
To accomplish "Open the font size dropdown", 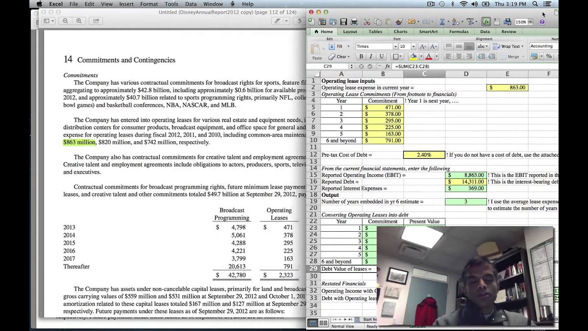I will pyautogui.click(x=413, y=46).
